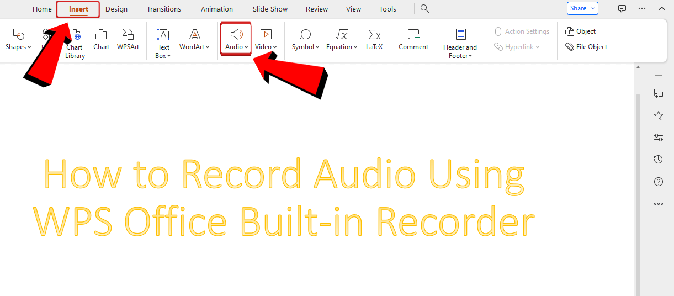Image resolution: width=674 pixels, height=296 pixels.
Task: Select the Insert tab
Action: [78, 9]
